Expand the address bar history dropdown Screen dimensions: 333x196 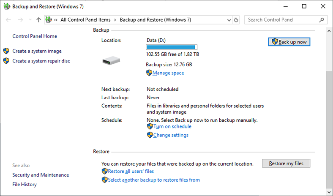coord(229,20)
